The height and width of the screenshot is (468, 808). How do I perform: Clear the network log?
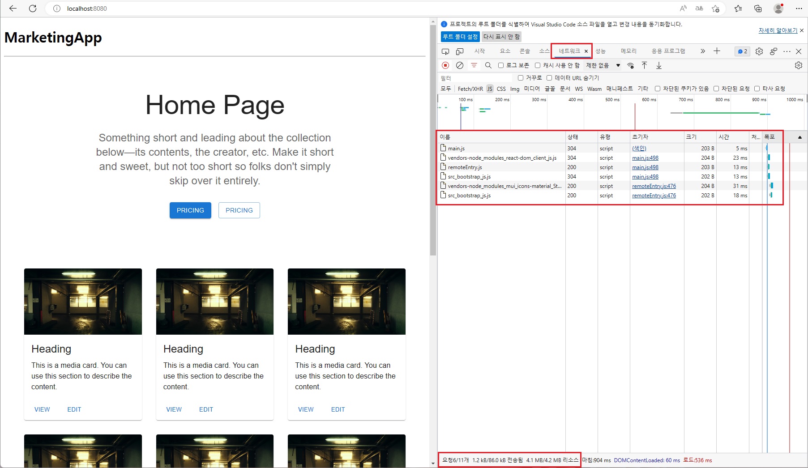point(460,65)
